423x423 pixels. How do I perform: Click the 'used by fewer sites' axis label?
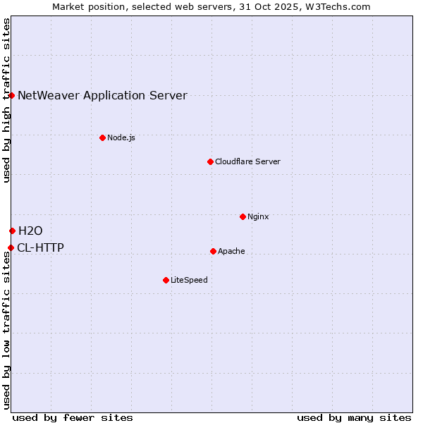pos(73,417)
